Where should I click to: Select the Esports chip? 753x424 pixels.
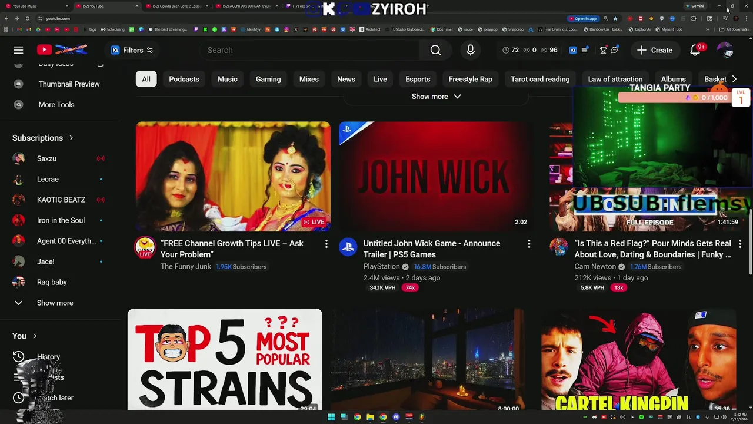pyautogui.click(x=418, y=79)
